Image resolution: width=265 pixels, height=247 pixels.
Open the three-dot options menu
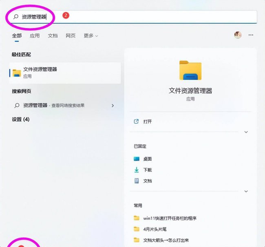(x=251, y=35)
